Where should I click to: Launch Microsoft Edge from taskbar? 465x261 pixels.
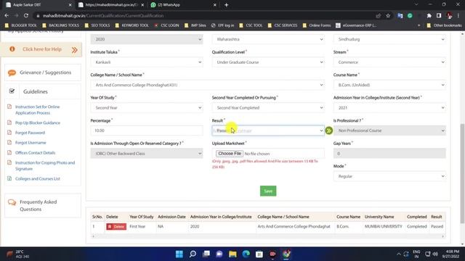(x=246, y=254)
